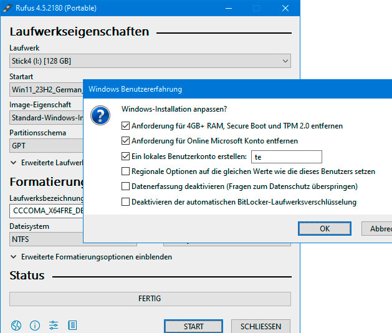Uncheck RAM, Secure Boot and TPM 2.0 removal
This screenshot has height=333, width=392.
tap(125, 125)
